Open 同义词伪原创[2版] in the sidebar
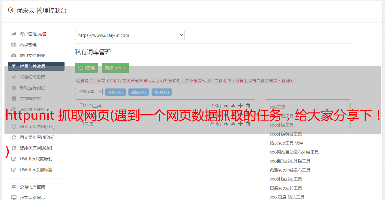This screenshot has width=385, height=200. point(37,137)
